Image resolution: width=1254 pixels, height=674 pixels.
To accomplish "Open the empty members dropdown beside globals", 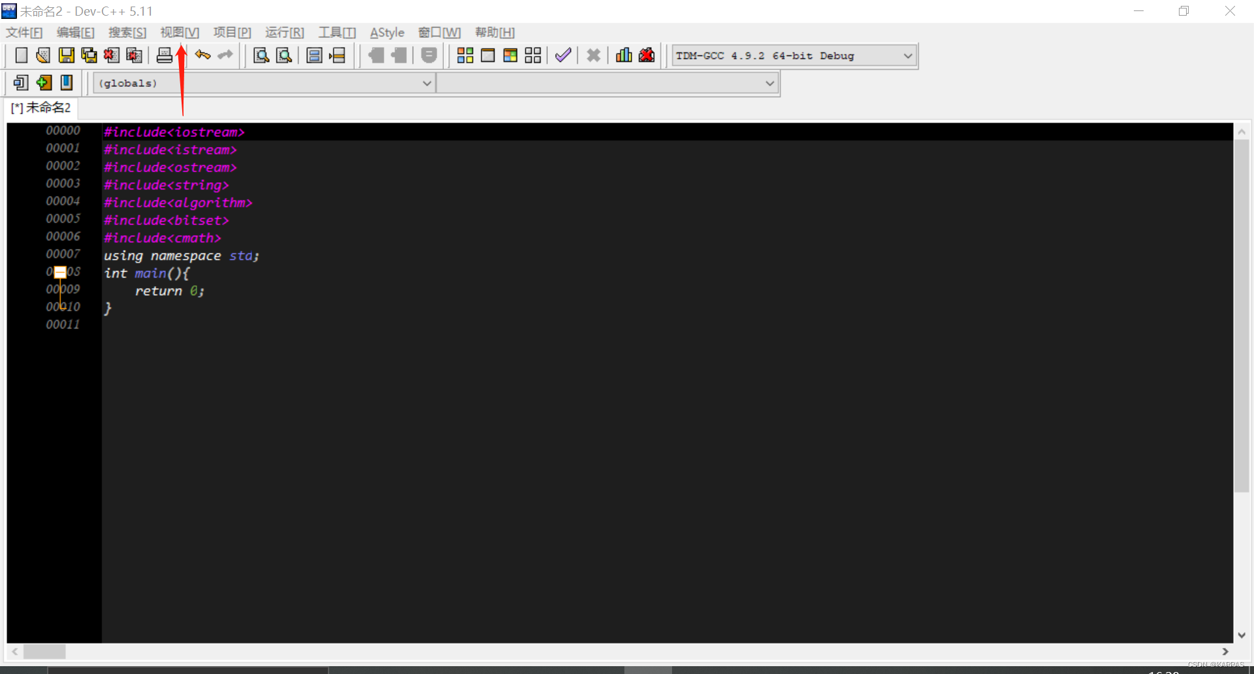I will tap(607, 84).
